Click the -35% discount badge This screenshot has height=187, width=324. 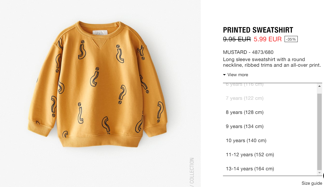[291, 39]
